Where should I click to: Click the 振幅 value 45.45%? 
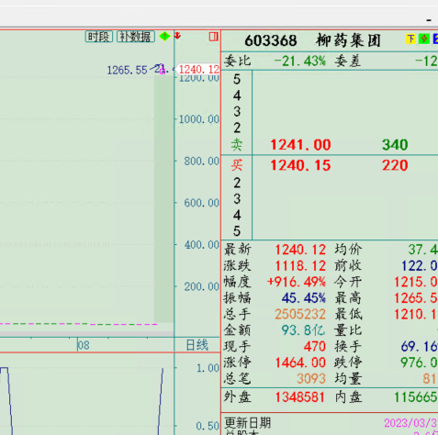(x=304, y=298)
